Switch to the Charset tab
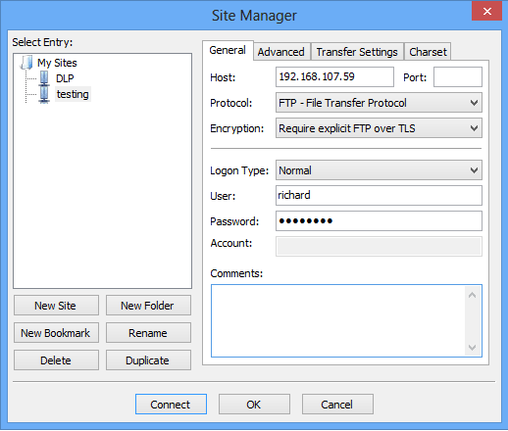 click(x=428, y=52)
